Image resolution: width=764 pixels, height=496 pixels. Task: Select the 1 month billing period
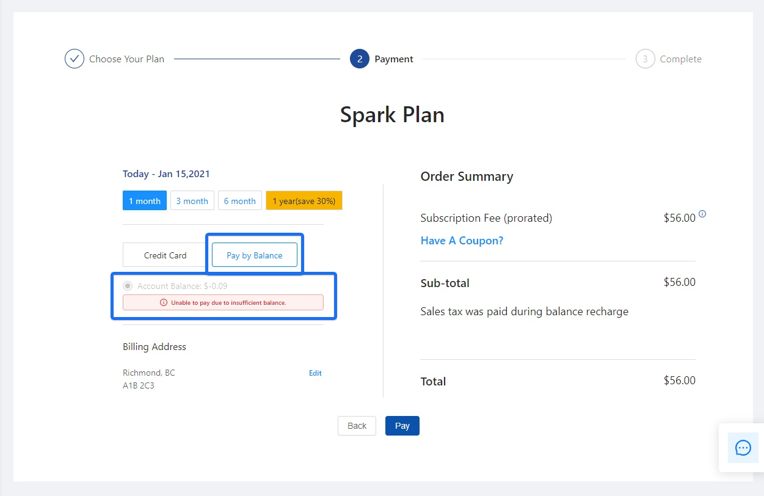(145, 201)
